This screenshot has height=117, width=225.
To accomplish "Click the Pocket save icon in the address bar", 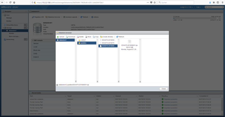I will (151, 3).
